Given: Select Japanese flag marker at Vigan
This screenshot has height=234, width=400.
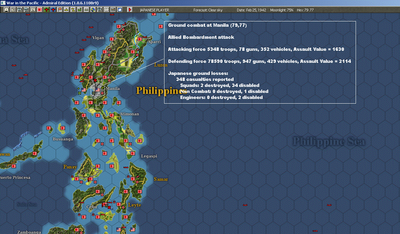Looking at the screenshot, I should [x=112, y=39].
